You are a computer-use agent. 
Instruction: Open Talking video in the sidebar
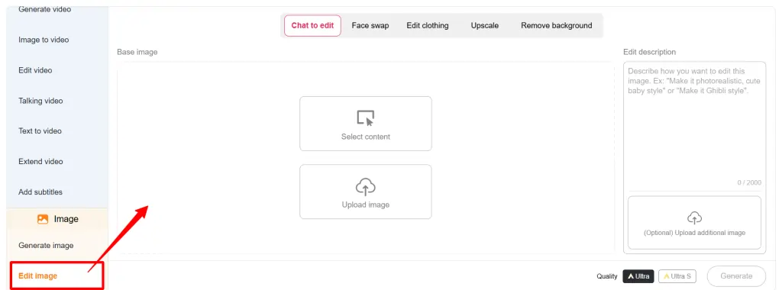[41, 101]
